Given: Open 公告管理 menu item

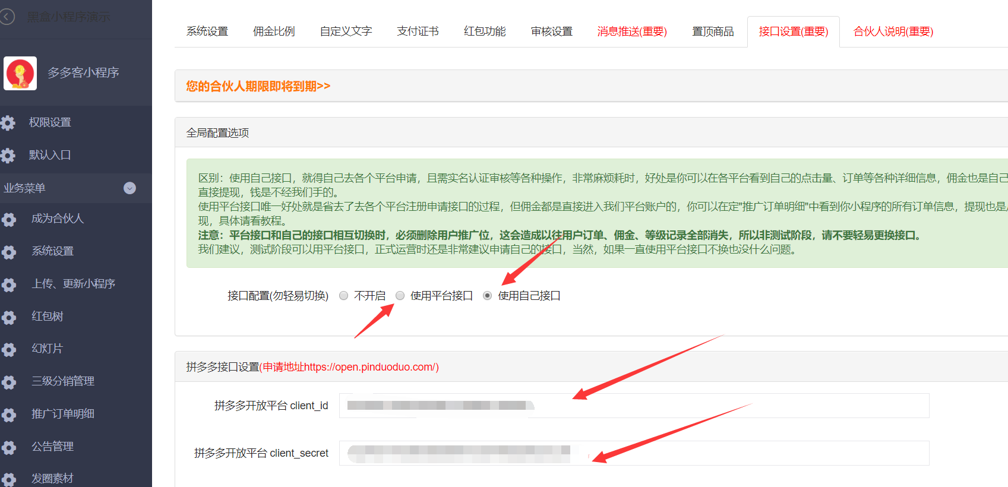Looking at the screenshot, I should (x=52, y=447).
